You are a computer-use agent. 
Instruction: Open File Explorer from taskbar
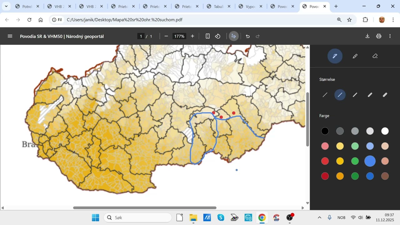[x=193, y=217]
